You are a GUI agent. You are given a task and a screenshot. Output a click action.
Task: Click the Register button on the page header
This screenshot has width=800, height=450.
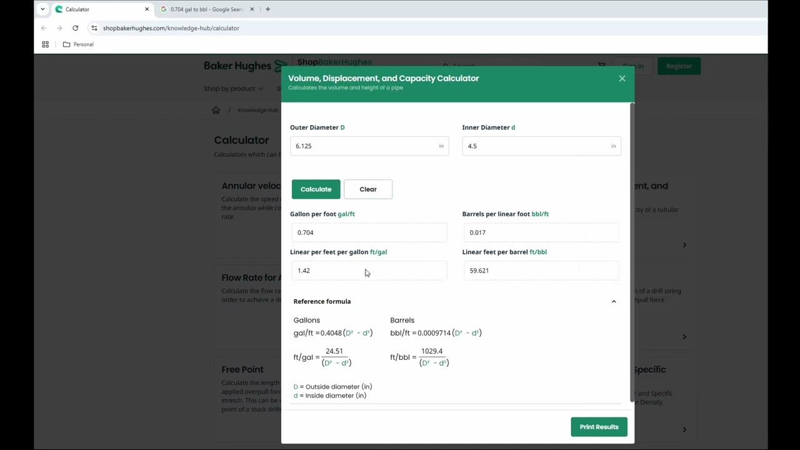coord(679,66)
